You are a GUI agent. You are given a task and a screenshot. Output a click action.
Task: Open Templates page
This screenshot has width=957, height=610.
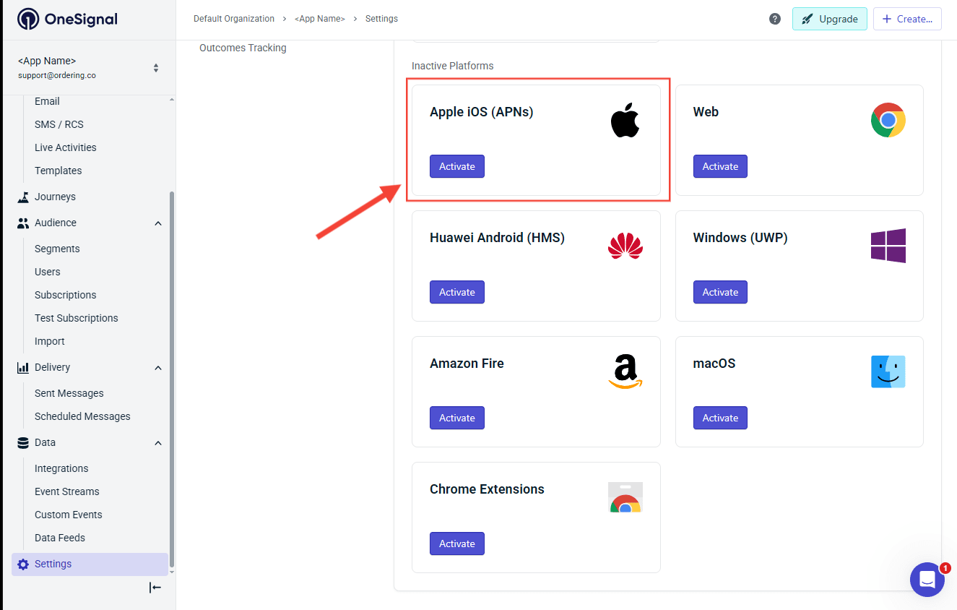pyautogui.click(x=58, y=171)
